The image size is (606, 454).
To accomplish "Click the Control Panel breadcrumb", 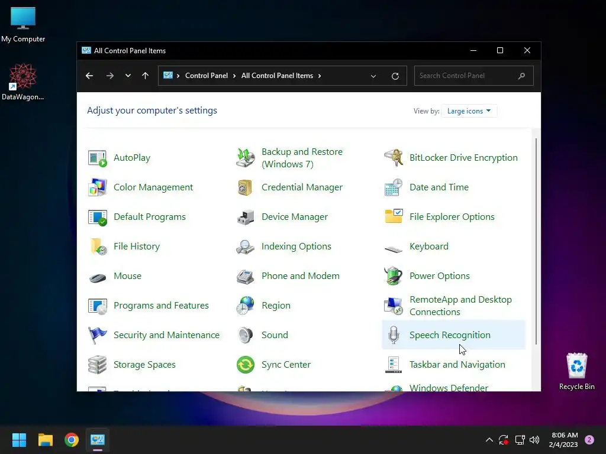I will point(207,76).
